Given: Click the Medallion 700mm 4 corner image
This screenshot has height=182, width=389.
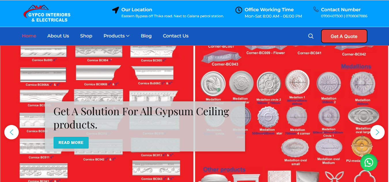Looking at the screenshot, I should pyautogui.click(x=297, y=117).
